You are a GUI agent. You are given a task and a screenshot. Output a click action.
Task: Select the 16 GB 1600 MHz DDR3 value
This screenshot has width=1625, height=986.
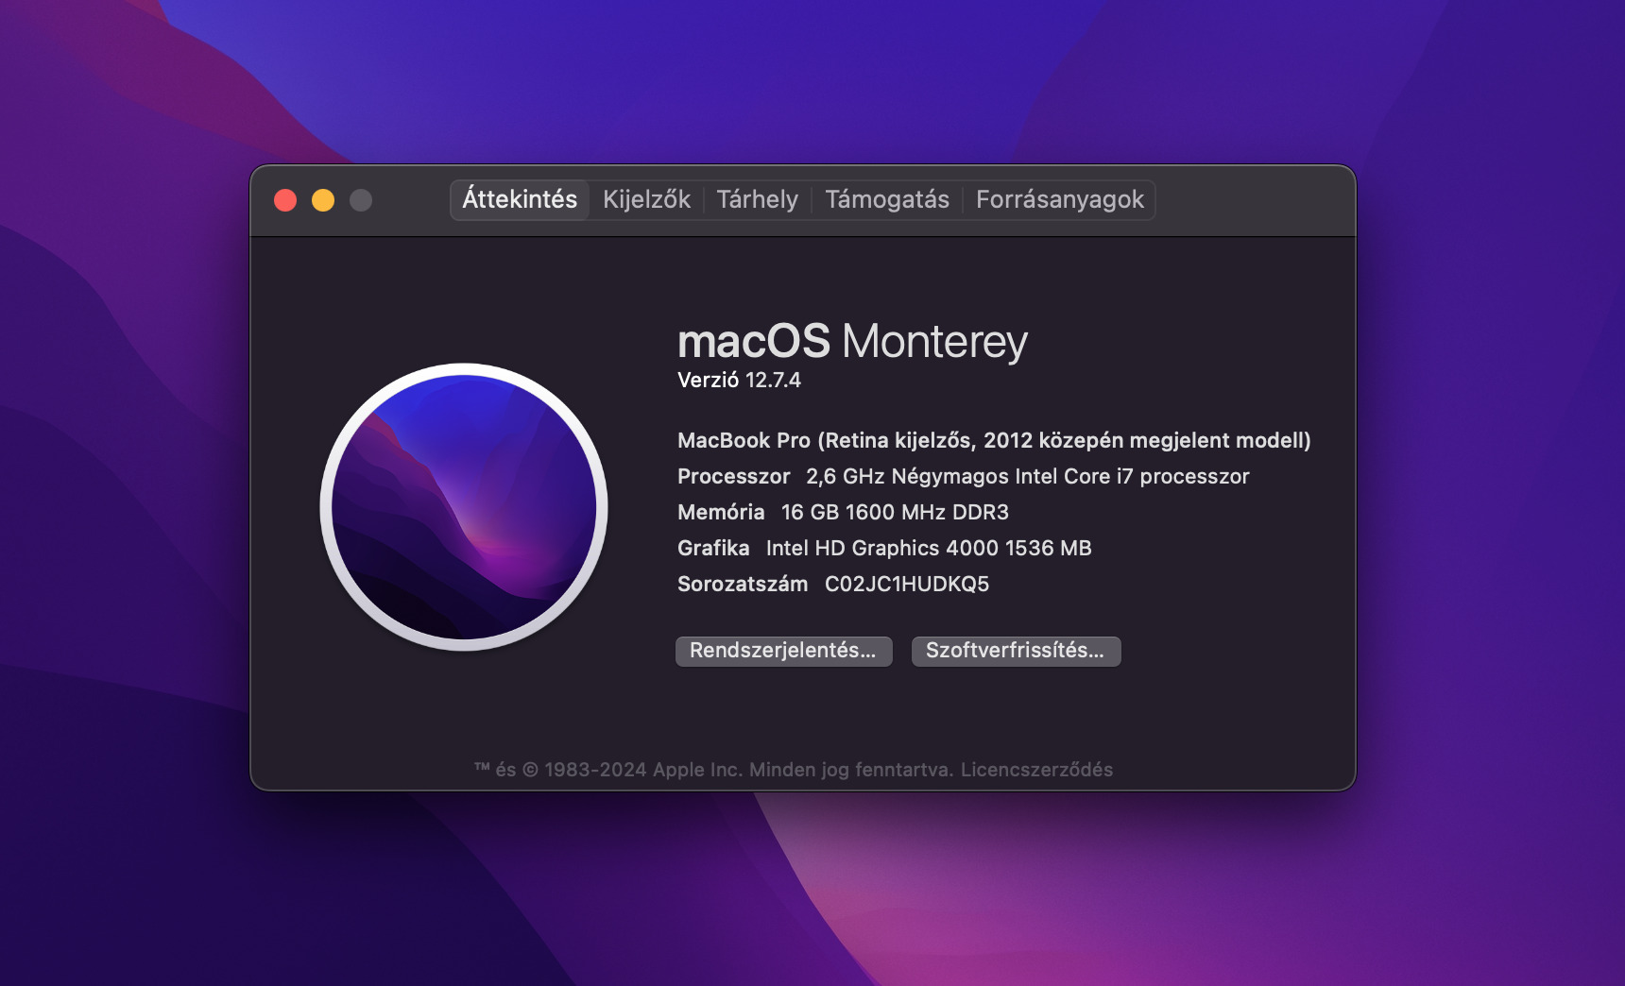[x=895, y=512]
